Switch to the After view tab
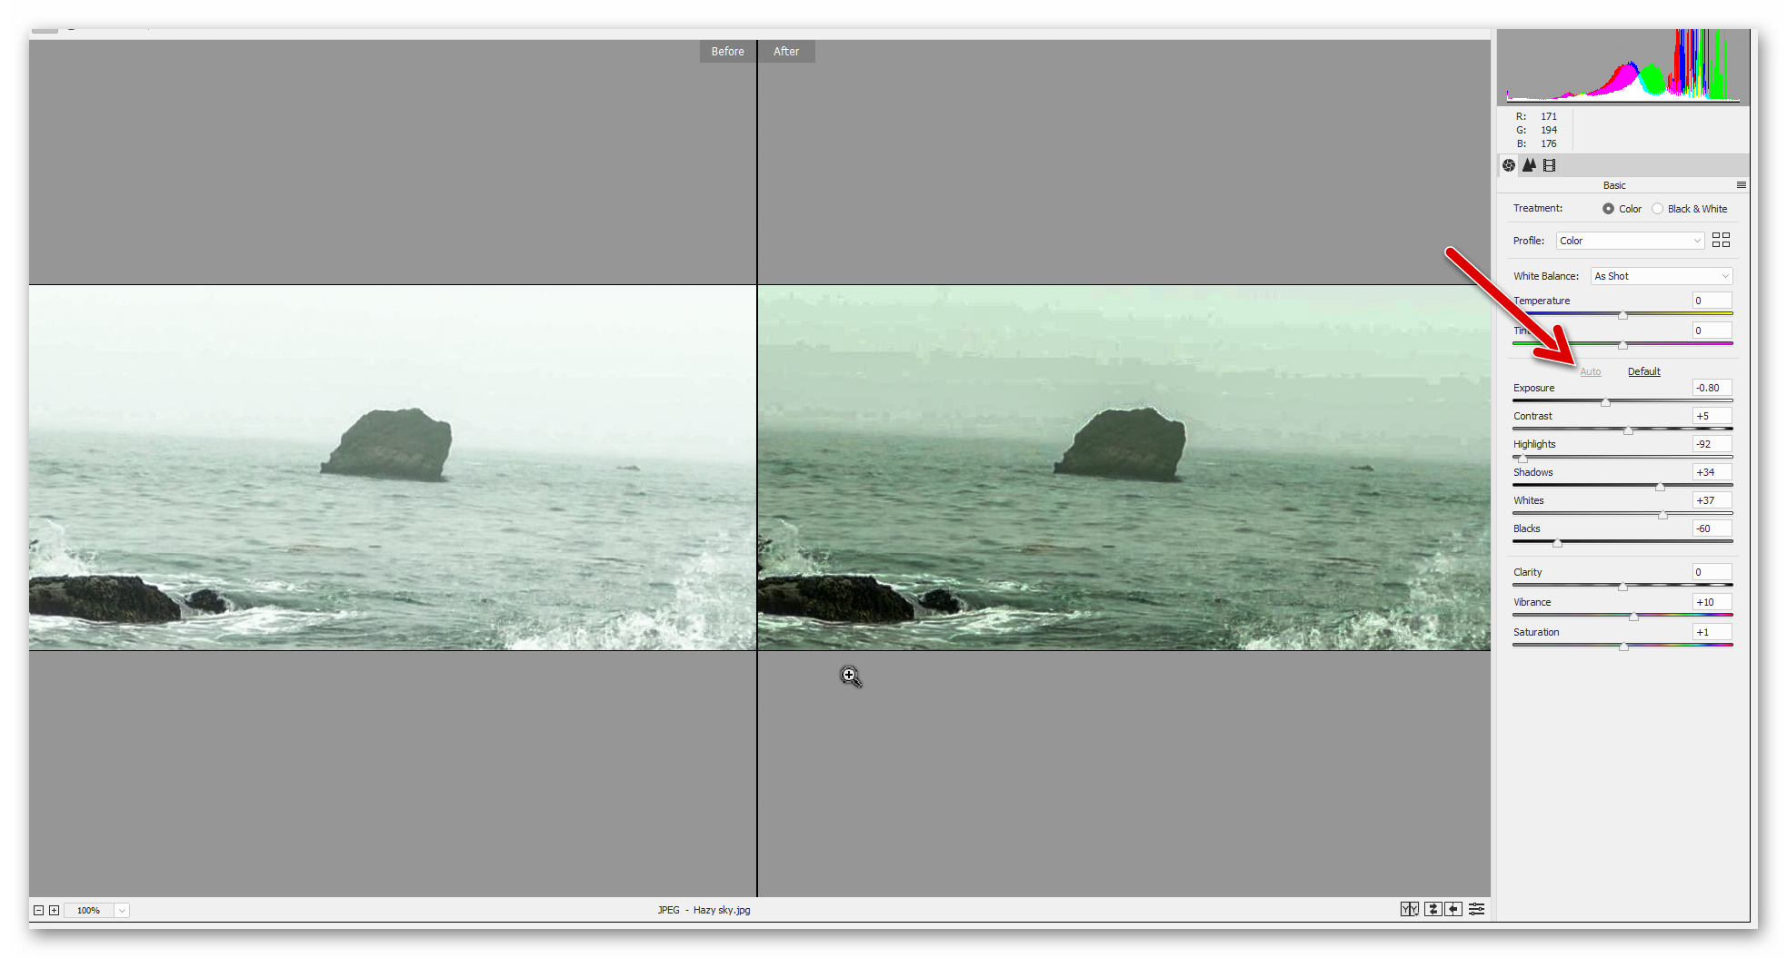Screen dimensions: 1787x958 click(x=785, y=51)
